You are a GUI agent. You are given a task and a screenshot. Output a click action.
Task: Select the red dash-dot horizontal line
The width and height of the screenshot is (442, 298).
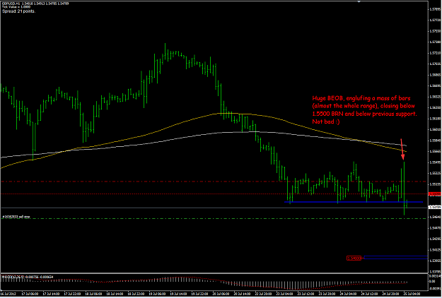point(214,181)
